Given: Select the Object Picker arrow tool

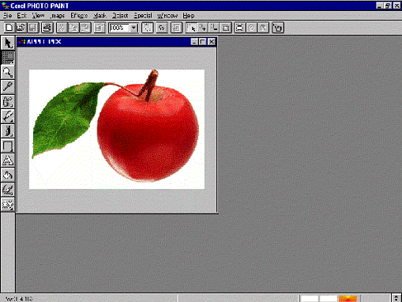Looking at the screenshot, I should click(x=8, y=43).
